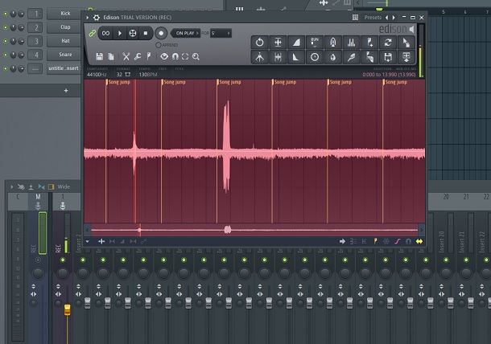Viewport: 491px width, 344px height.
Task: Select the Hat channel button
Action: tap(65, 41)
